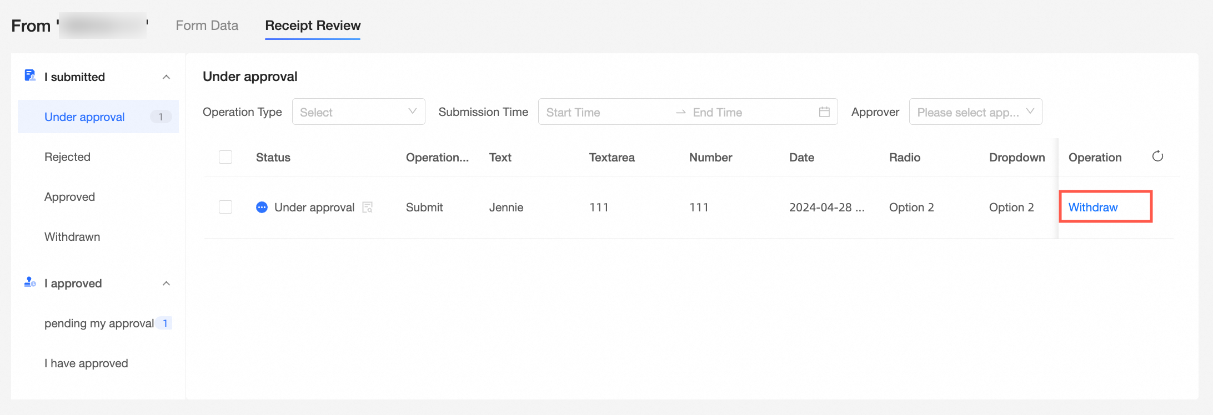1213x415 pixels.
Task: Select the Receipt Review tab
Action: tap(313, 26)
